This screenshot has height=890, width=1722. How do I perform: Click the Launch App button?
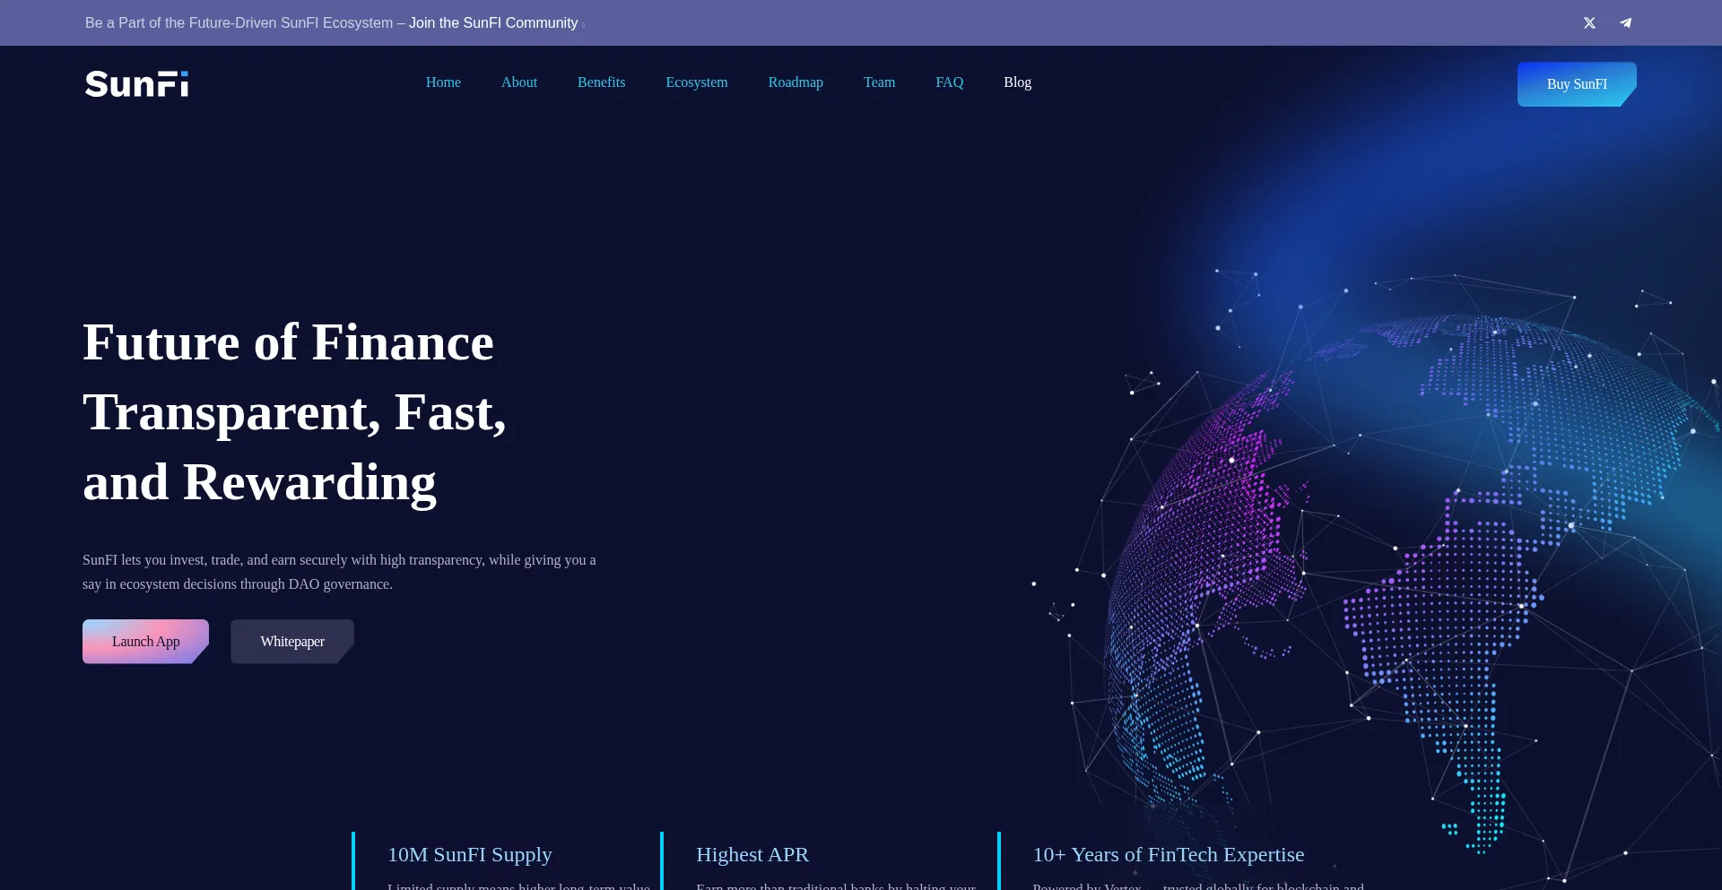(x=145, y=642)
